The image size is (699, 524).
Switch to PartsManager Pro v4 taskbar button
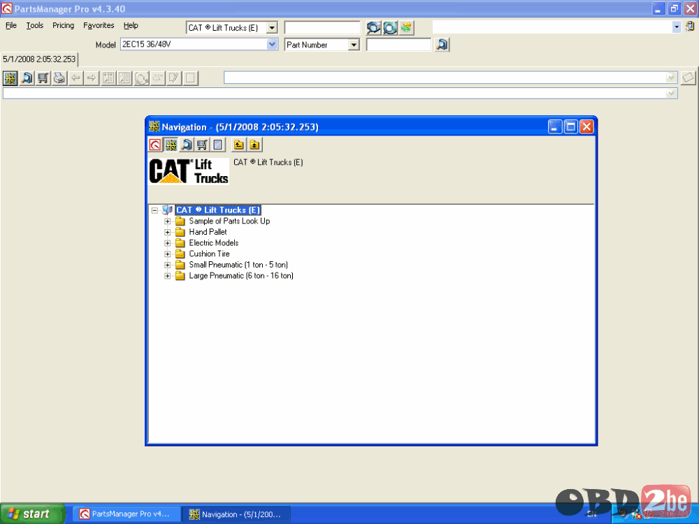point(127,514)
